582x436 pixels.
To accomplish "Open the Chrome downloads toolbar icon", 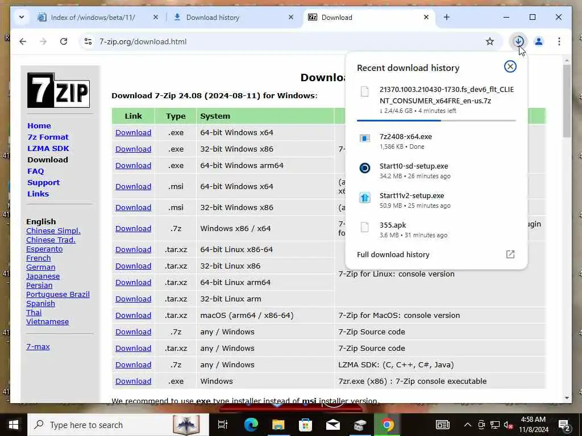I will [x=518, y=41].
